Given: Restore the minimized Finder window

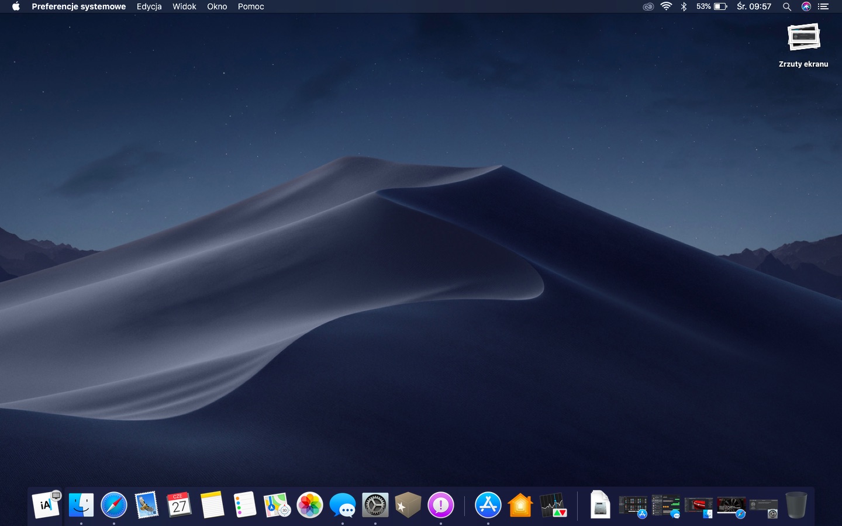Looking at the screenshot, I should pyautogui.click(x=699, y=507).
